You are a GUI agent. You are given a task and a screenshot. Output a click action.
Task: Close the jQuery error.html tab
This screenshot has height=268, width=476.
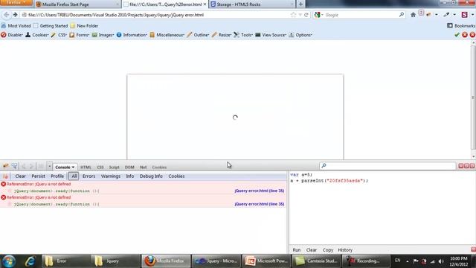tap(205, 4)
